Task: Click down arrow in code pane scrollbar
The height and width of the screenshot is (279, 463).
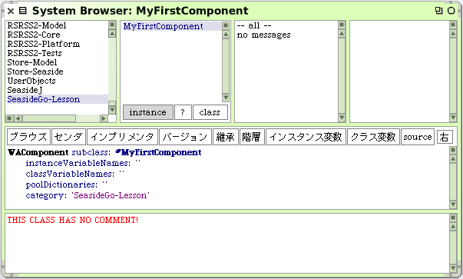Action: (x=453, y=204)
